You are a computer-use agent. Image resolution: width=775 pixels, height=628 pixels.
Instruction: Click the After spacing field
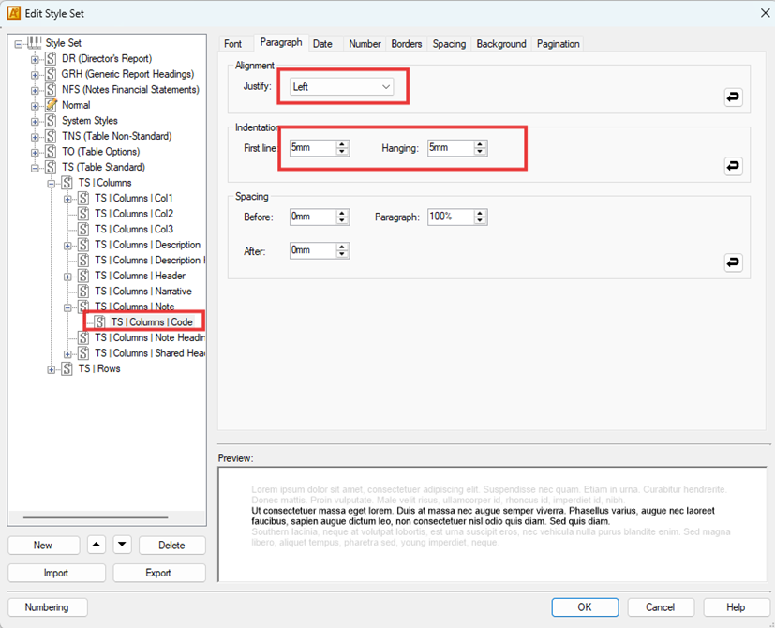click(313, 250)
